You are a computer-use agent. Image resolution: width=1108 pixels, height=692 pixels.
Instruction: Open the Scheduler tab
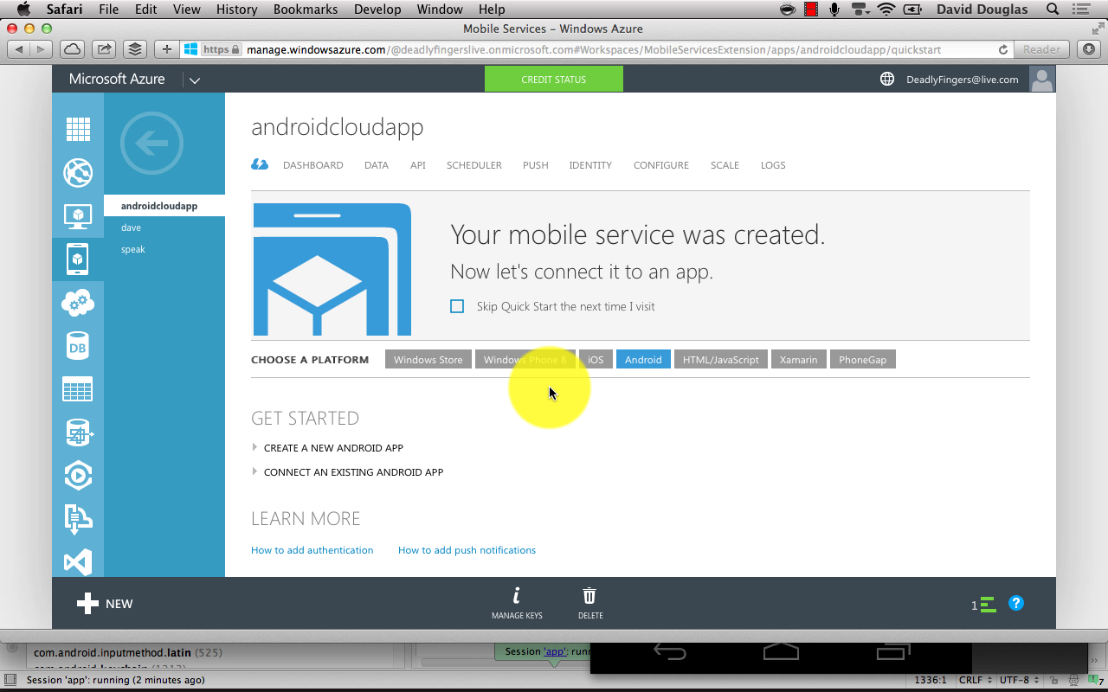tap(474, 165)
